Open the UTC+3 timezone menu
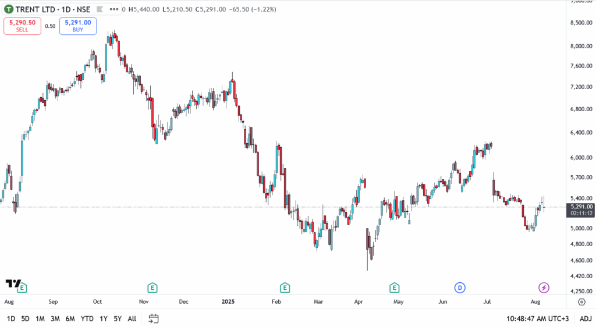 [x=538, y=319]
